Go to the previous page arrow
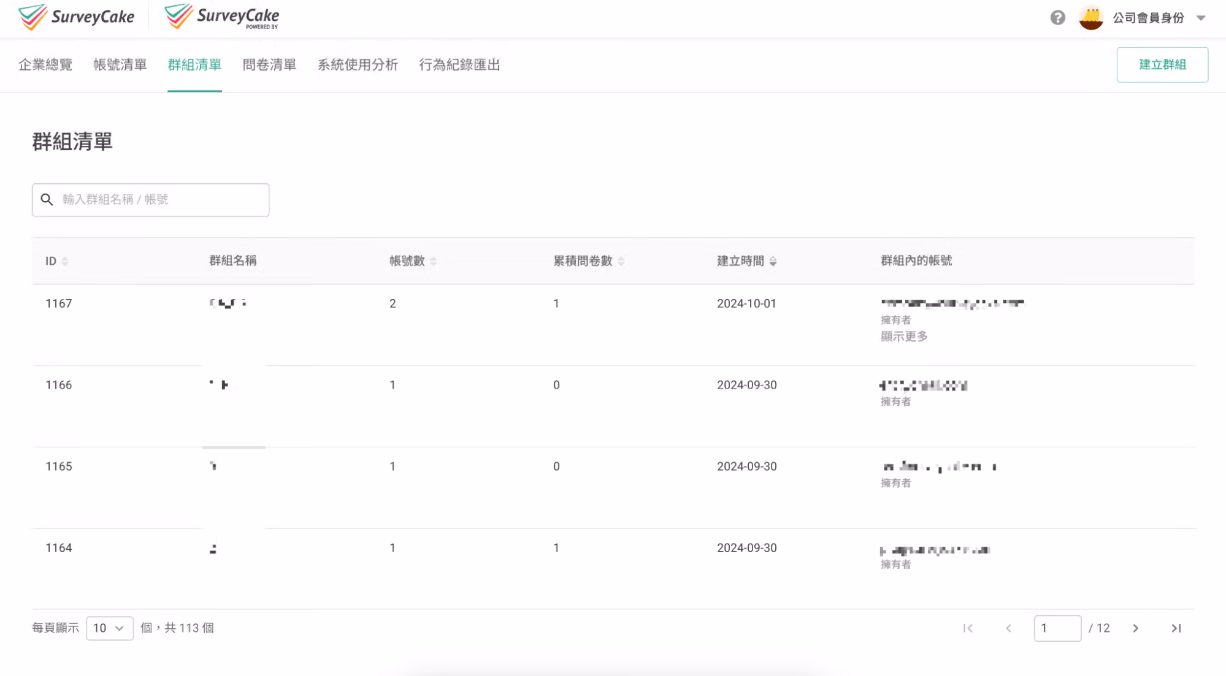The image size is (1226, 676). [1008, 628]
